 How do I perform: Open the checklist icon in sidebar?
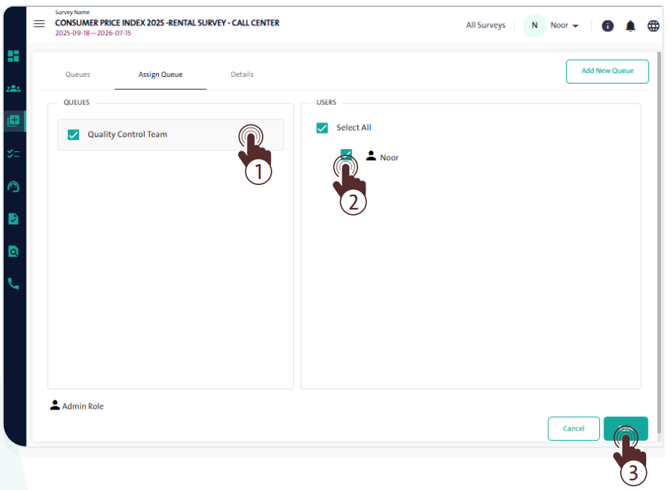(x=13, y=154)
